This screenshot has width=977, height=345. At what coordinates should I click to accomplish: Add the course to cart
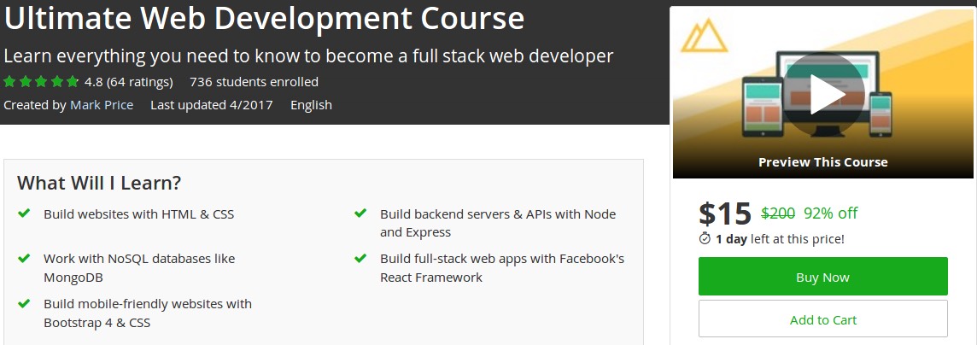822,319
